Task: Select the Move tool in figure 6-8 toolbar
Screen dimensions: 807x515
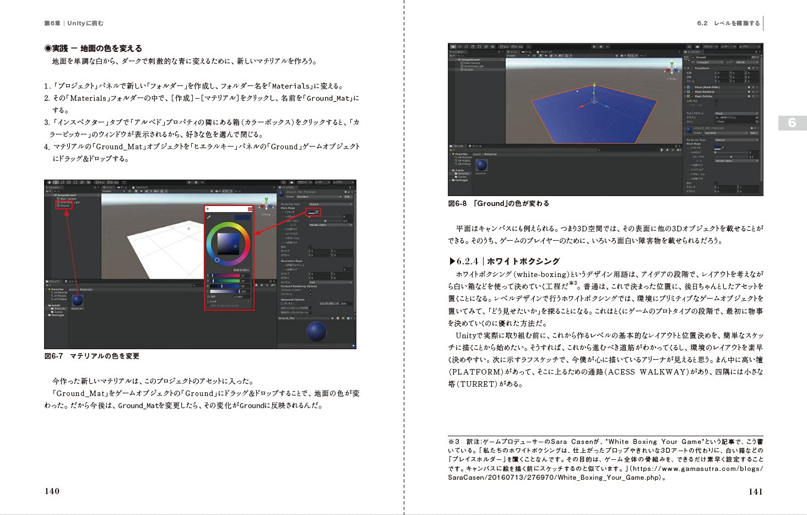Action: [460, 47]
